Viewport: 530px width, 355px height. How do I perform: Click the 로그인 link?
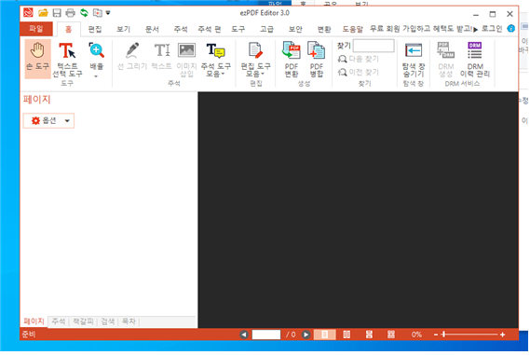pos(492,29)
